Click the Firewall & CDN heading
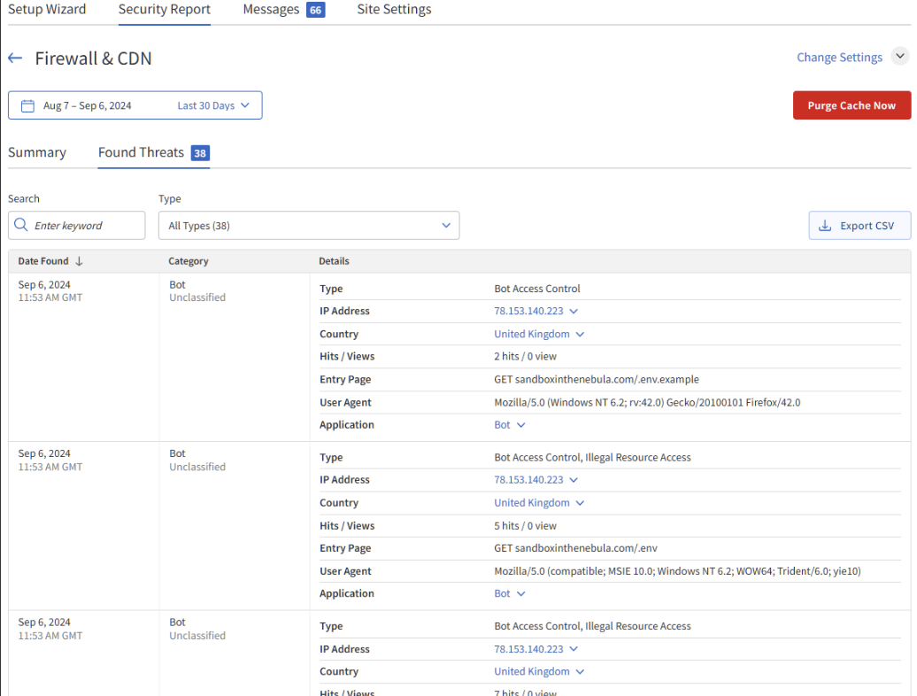917x696 pixels. (93, 58)
